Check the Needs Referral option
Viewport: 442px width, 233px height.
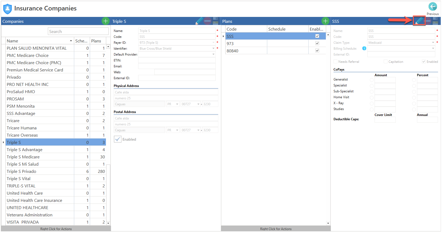[335, 62]
